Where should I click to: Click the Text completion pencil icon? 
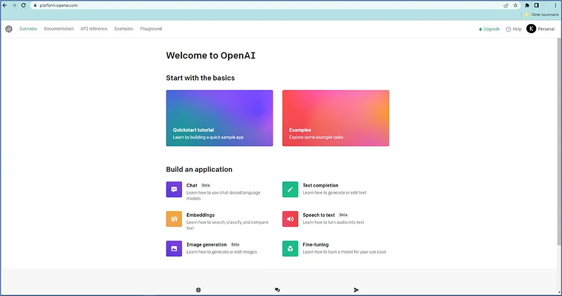click(x=290, y=190)
